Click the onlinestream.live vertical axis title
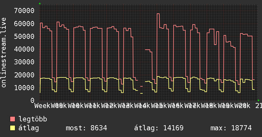This screenshot has height=137, width=262. click(x=3, y=53)
